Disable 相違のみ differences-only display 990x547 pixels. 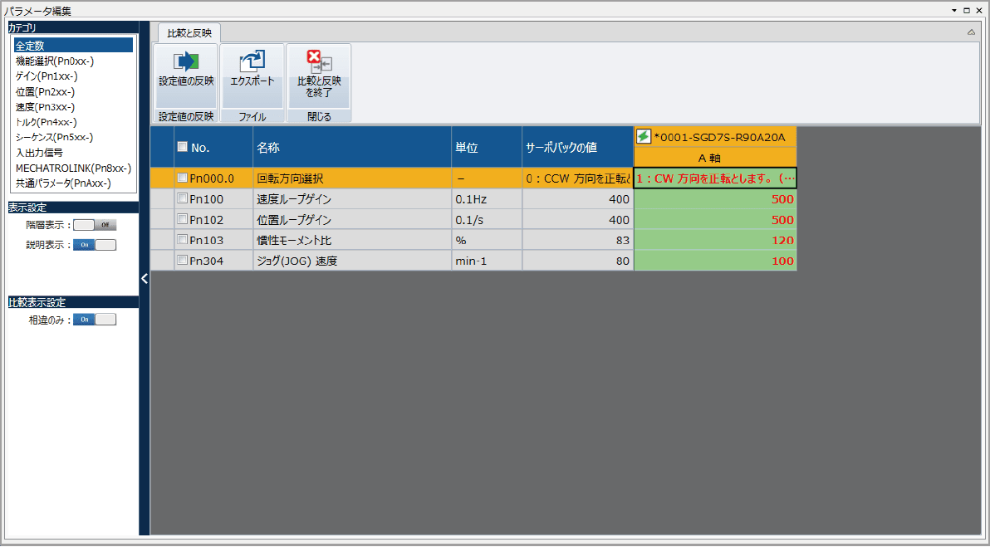coord(94,319)
